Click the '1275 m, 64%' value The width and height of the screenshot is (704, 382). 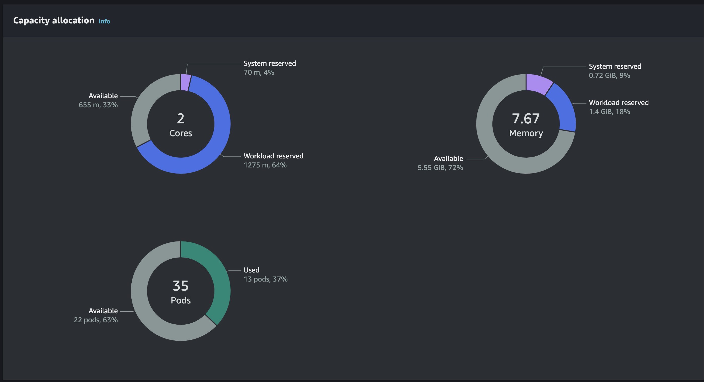(265, 165)
